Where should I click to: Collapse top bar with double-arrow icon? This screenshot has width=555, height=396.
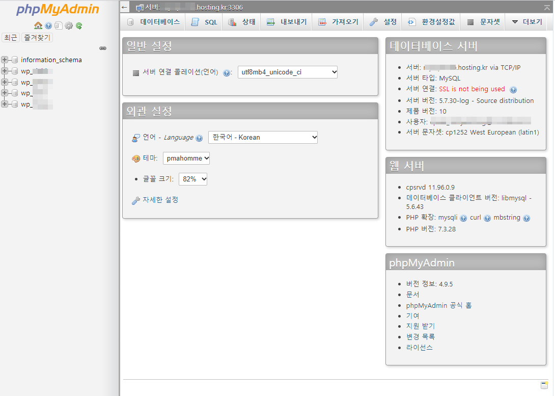click(x=547, y=7)
